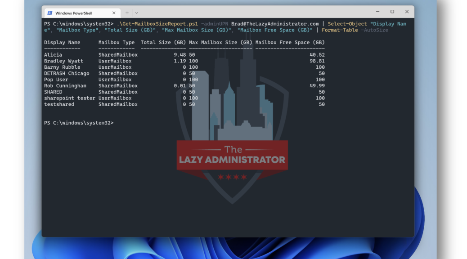Click the Rob Cunningham display name
Image resolution: width=467 pixels, height=259 pixels.
pyautogui.click(x=65, y=86)
